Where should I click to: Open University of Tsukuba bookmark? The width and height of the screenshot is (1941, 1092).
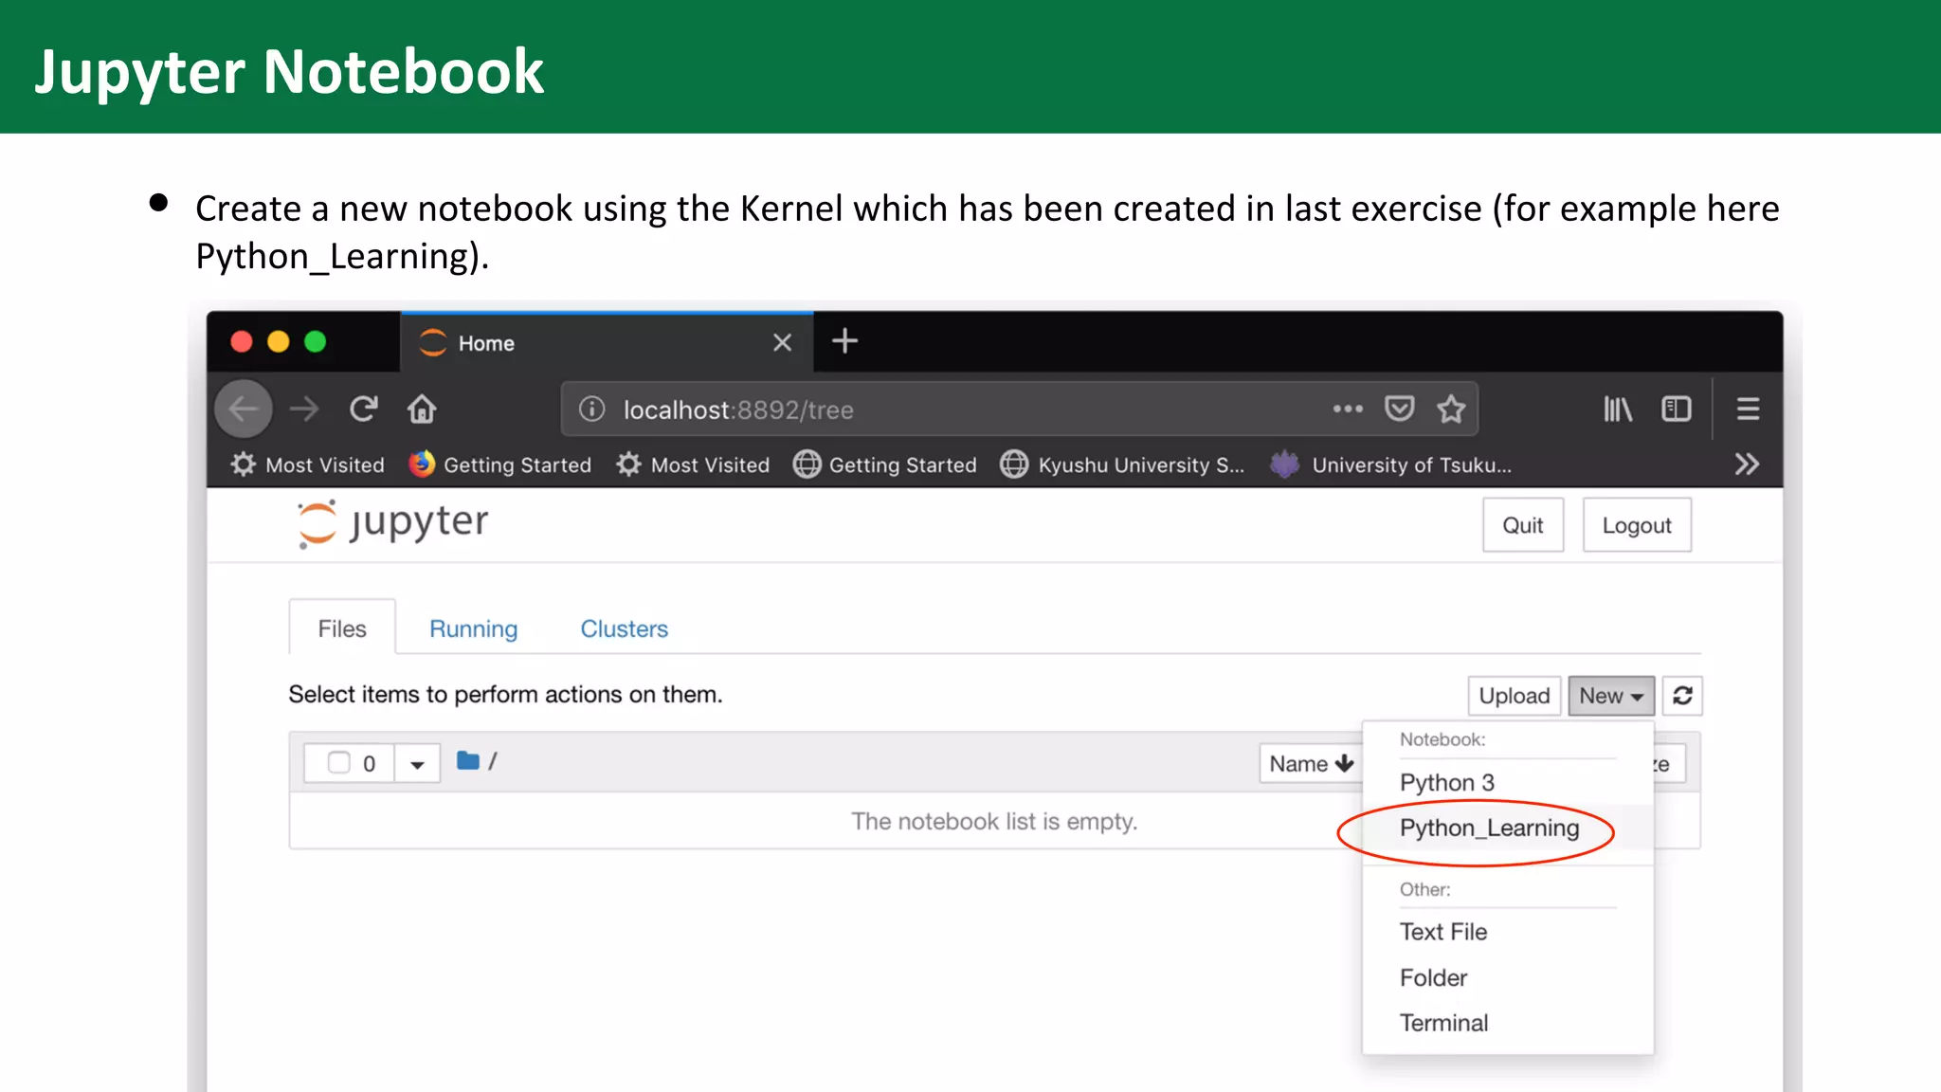(x=1391, y=464)
